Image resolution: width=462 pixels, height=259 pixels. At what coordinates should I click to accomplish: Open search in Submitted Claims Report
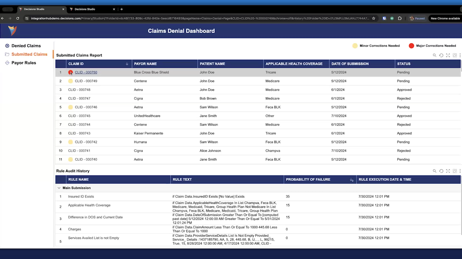pyautogui.click(x=434, y=55)
